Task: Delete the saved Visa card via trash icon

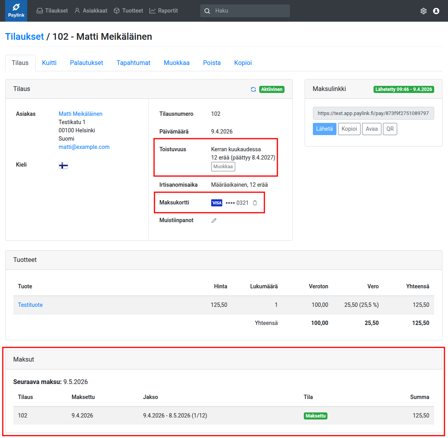Action: click(255, 203)
